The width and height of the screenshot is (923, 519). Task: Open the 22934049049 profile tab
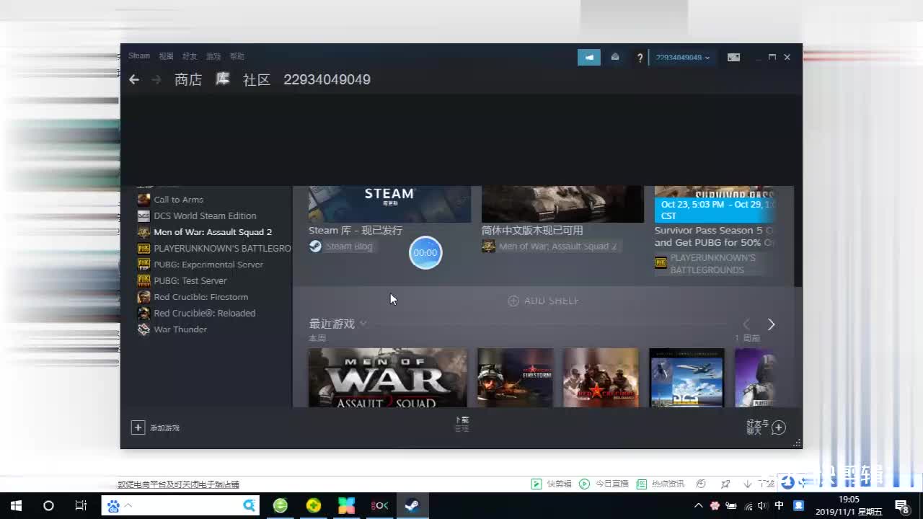[327, 79]
